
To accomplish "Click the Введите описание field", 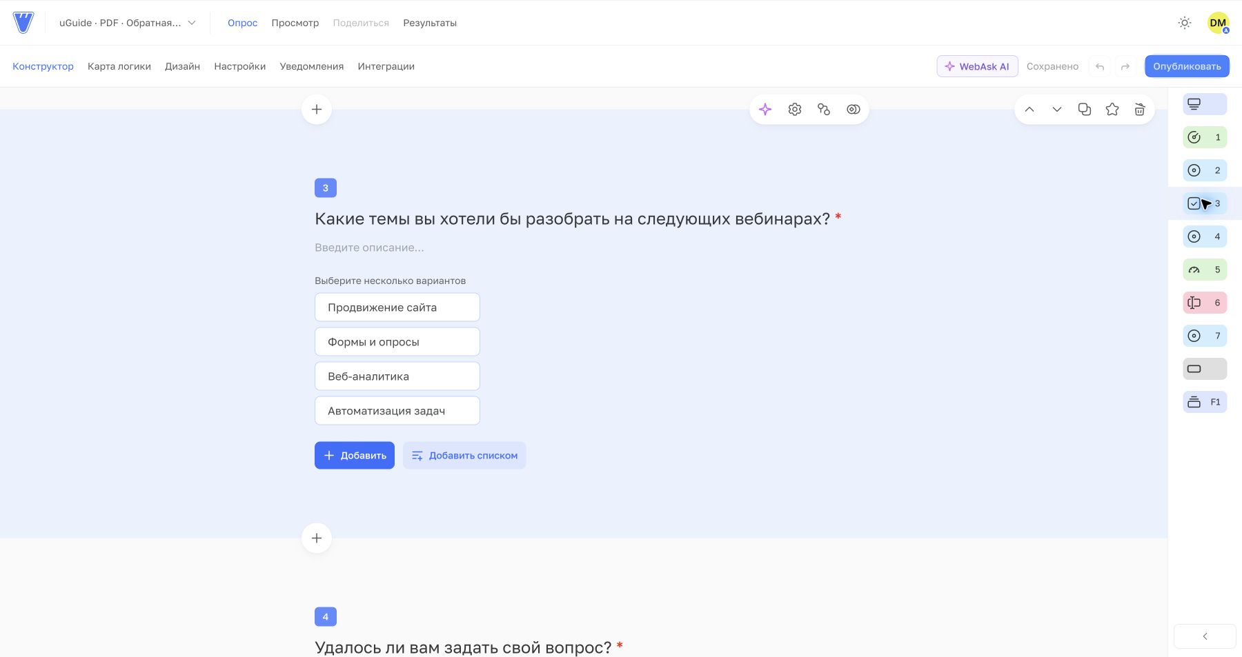I will pos(369,247).
